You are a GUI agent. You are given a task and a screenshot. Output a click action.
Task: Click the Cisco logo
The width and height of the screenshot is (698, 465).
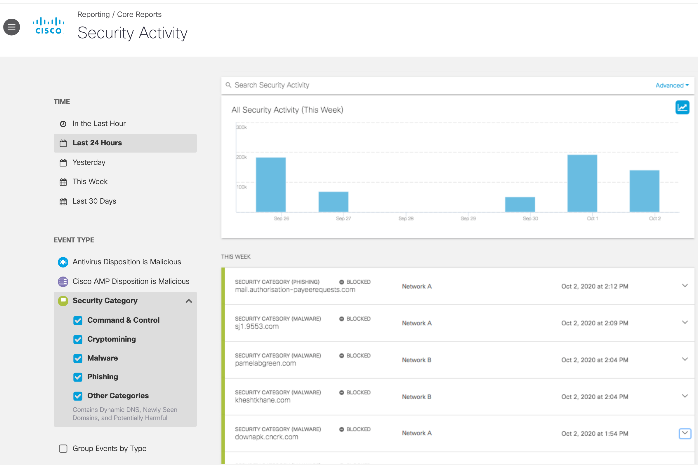[48, 26]
